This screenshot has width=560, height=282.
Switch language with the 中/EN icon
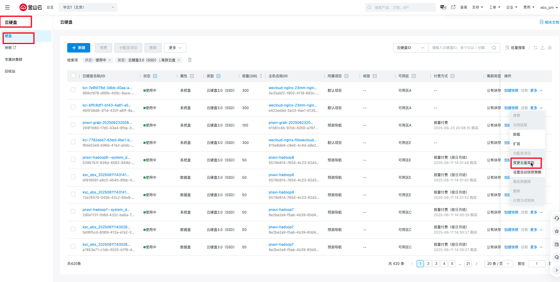click(443, 7)
